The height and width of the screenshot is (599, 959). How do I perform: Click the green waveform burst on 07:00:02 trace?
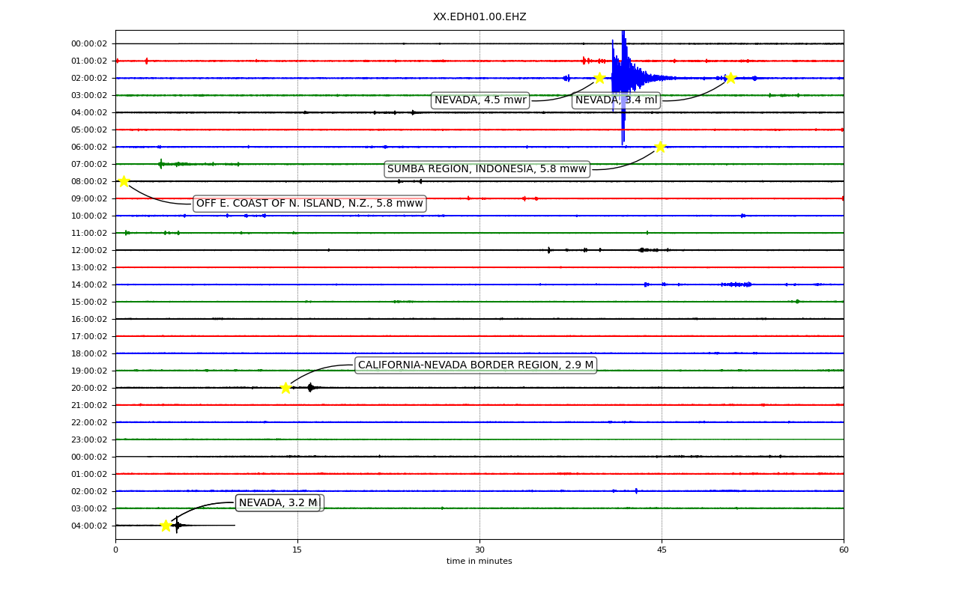pyautogui.click(x=174, y=164)
